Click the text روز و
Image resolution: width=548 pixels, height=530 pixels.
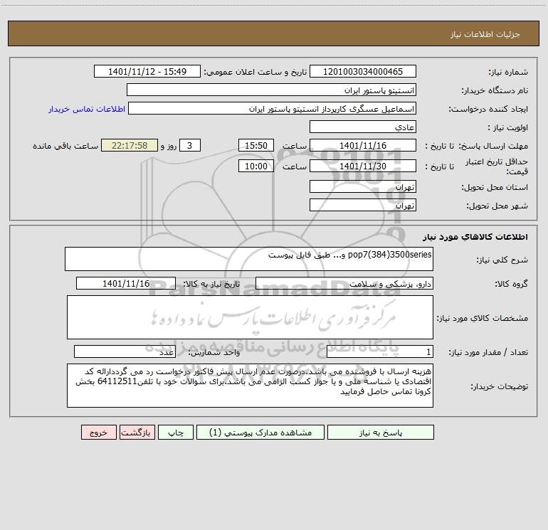(169, 146)
